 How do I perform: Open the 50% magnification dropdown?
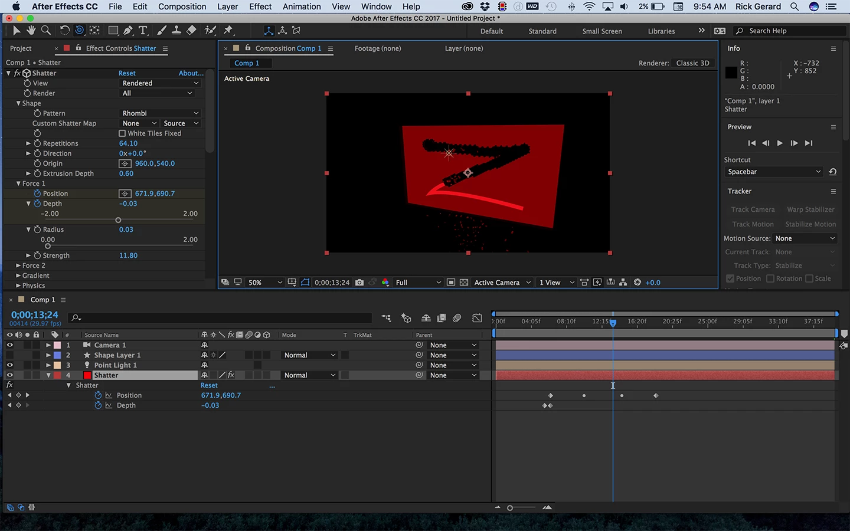[x=265, y=283]
